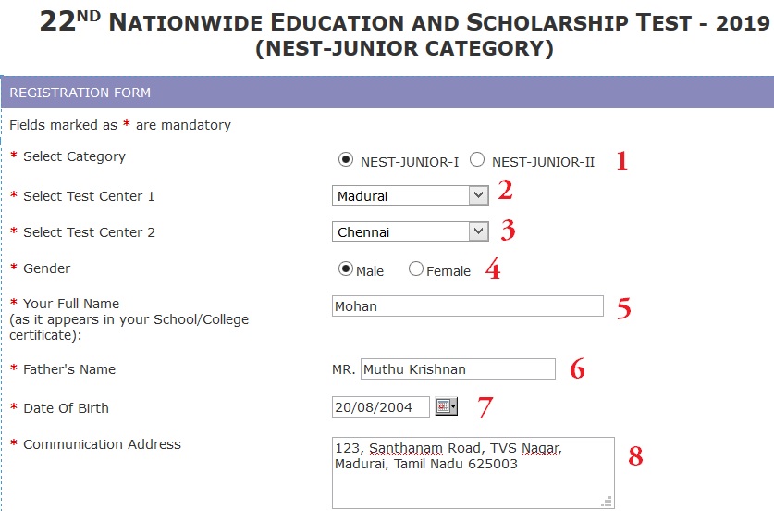The width and height of the screenshot is (774, 511).
Task: Select Male as gender
Action: pos(346,269)
